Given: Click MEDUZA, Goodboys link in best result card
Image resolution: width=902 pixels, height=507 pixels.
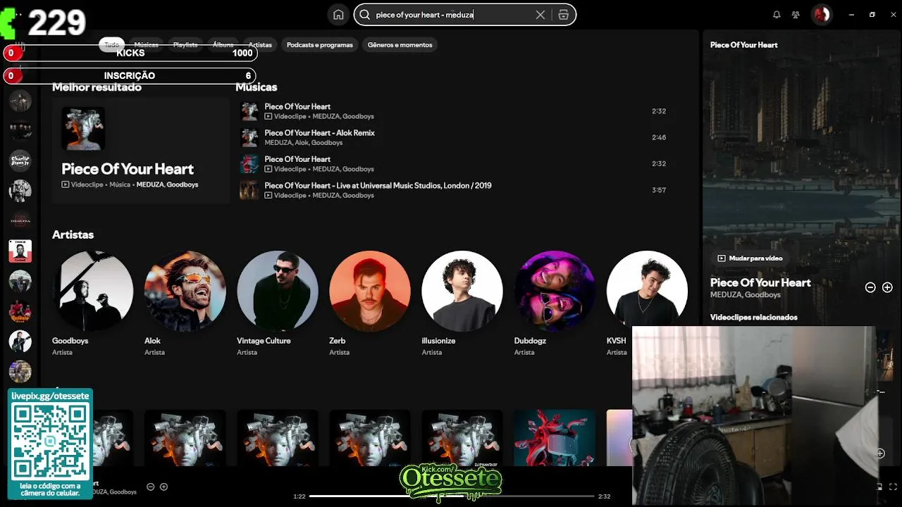Looking at the screenshot, I should (x=167, y=184).
